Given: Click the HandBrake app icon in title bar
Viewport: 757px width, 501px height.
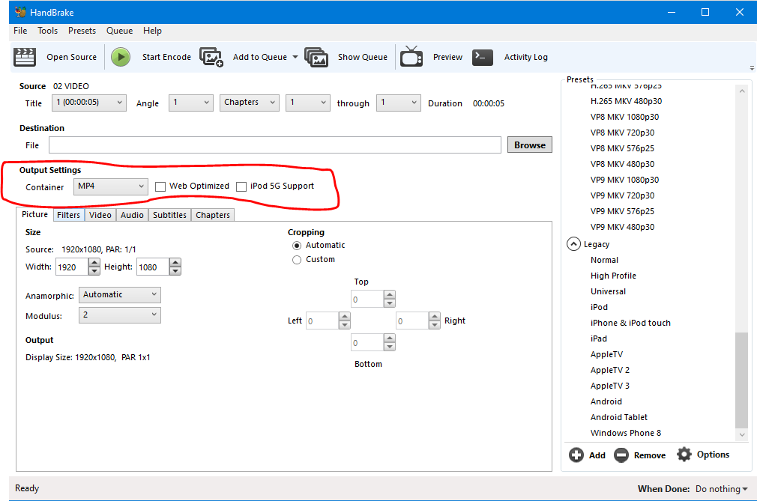Looking at the screenshot, I should click(x=20, y=12).
